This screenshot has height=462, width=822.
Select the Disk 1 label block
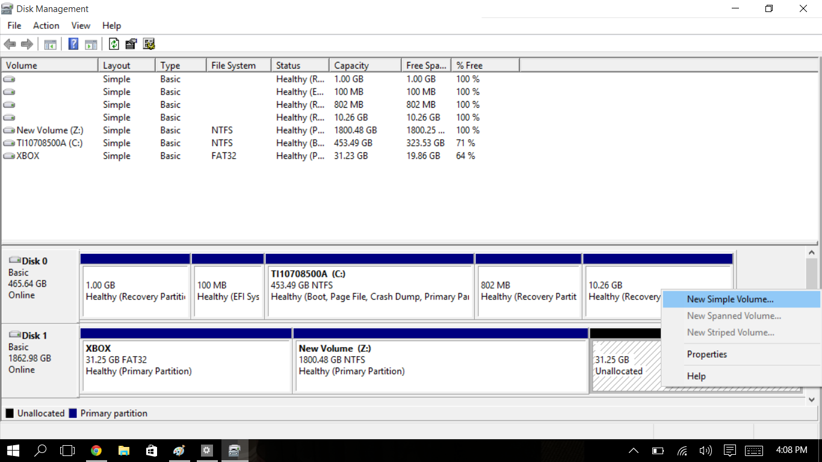click(40, 360)
